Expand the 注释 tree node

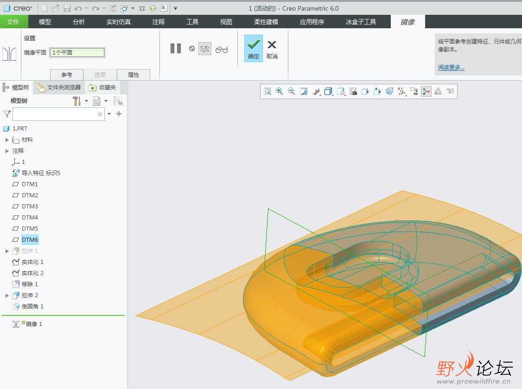pyautogui.click(x=7, y=151)
